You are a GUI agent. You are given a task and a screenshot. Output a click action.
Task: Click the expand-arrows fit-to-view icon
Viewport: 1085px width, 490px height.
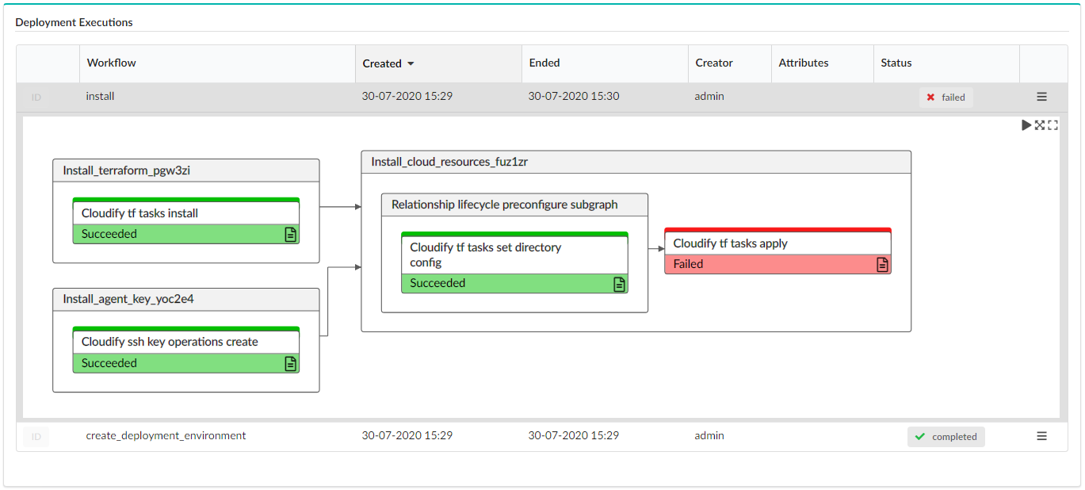(x=1040, y=125)
